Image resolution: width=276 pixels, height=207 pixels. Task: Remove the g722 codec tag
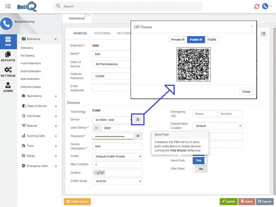96,173
